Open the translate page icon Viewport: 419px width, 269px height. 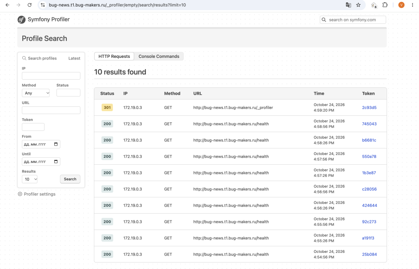(348, 5)
